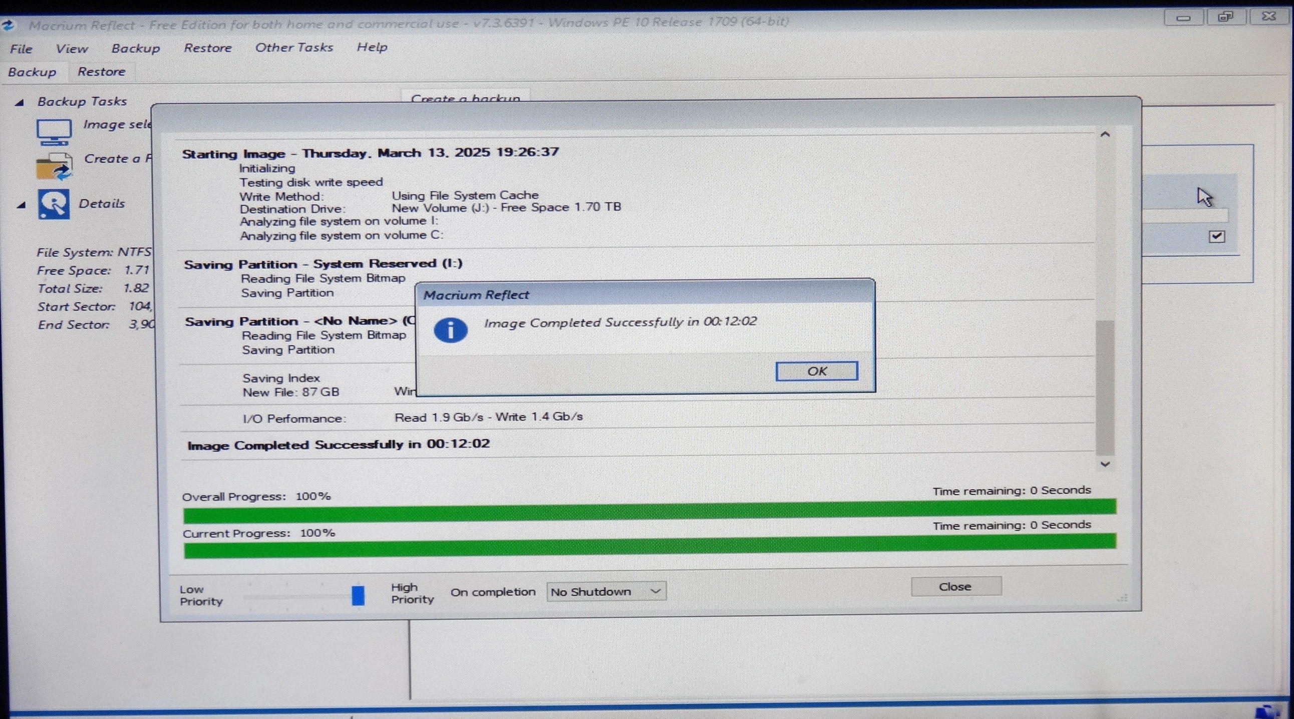
Task: Minimize the Macrium Reflect main window
Action: [x=1183, y=18]
